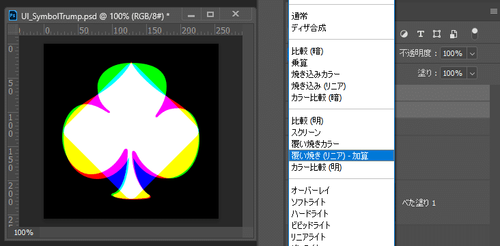Filter layers by adjustment layer icon
The width and height of the screenshot is (500, 246).
click(x=404, y=34)
